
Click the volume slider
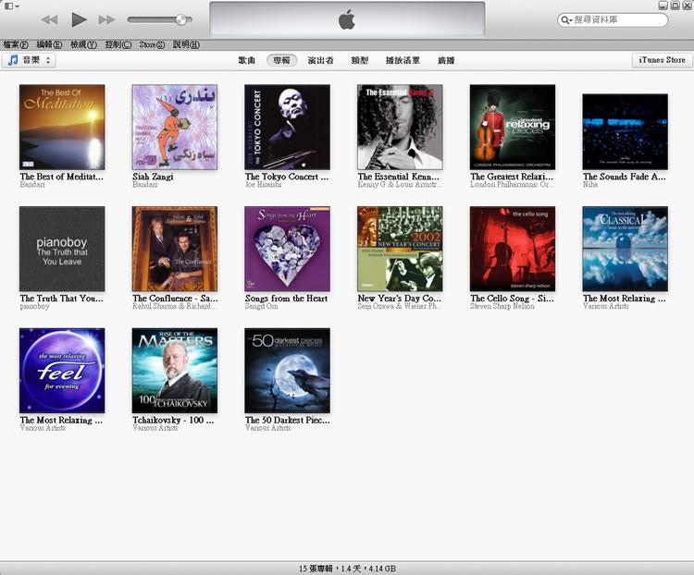pyautogui.click(x=157, y=19)
